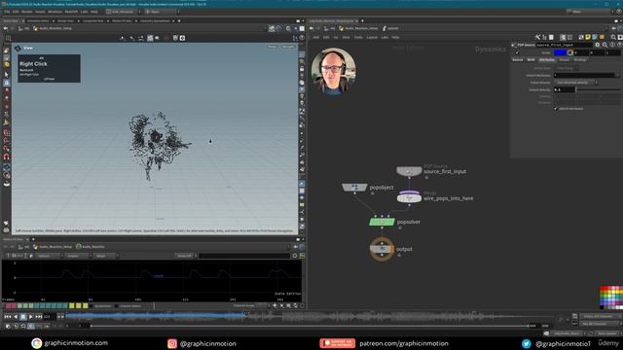Open network editor Layout menu
This screenshot has height=350, width=623.
coord(372,37)
